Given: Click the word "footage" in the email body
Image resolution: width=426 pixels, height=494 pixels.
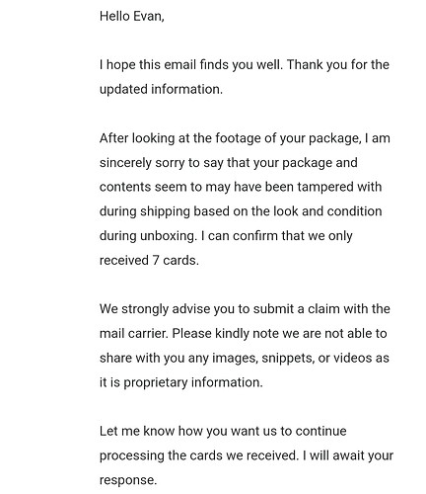Looking at the screenshot, I should click(x=238, y=138).
